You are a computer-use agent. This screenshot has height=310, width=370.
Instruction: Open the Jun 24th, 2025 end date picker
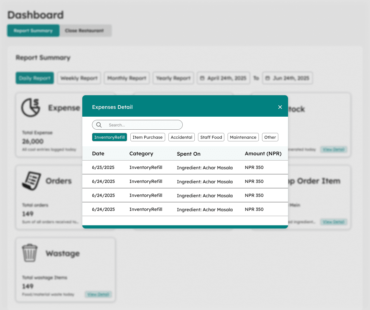[287, 78]
